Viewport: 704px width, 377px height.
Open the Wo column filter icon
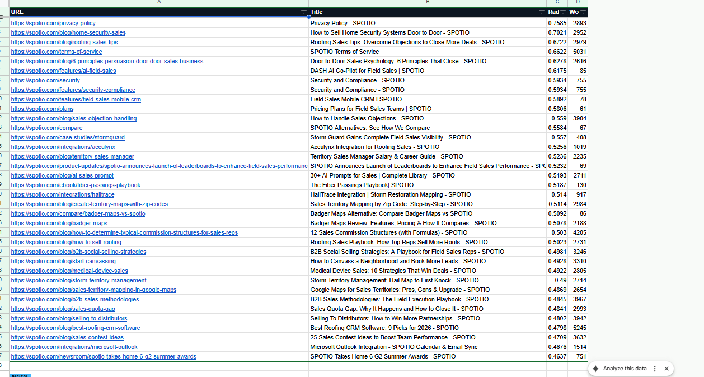583,12
